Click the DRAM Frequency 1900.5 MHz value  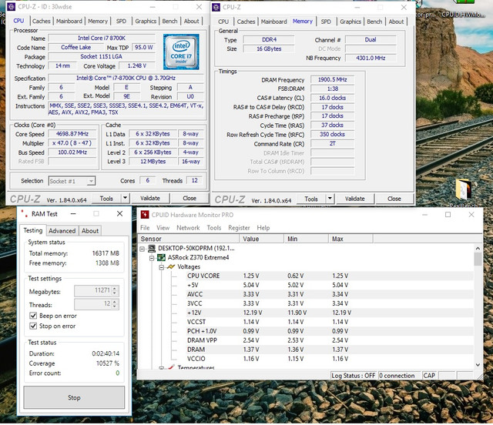pyautogui.click(x=332, y=79)
